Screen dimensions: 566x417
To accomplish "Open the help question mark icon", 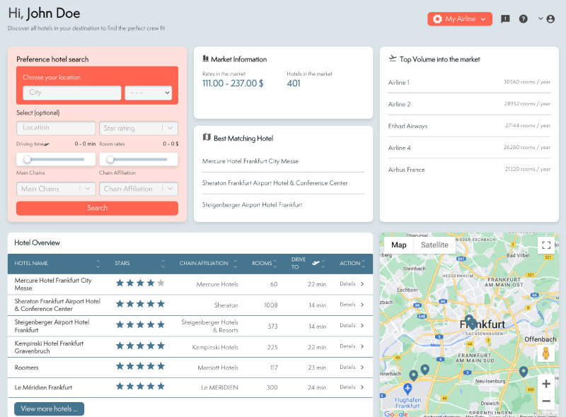I will pos(523,18).
